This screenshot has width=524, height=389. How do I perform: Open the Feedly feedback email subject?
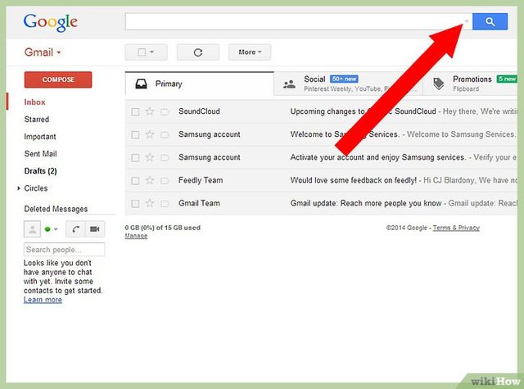pyautogui.click(x=353, y=180)
